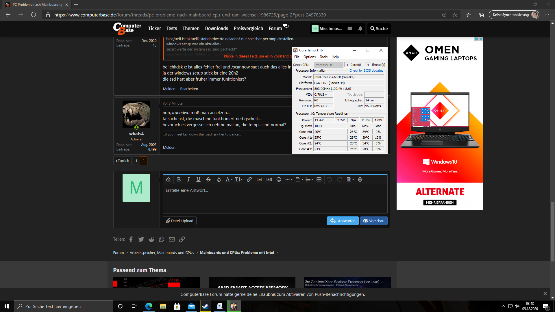Go to thread page 1
This screenshot has height=312, width=555.
tap(136, 161)
